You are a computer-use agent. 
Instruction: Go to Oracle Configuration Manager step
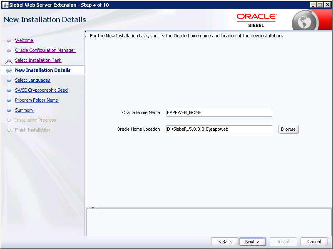tap(45, 50)
